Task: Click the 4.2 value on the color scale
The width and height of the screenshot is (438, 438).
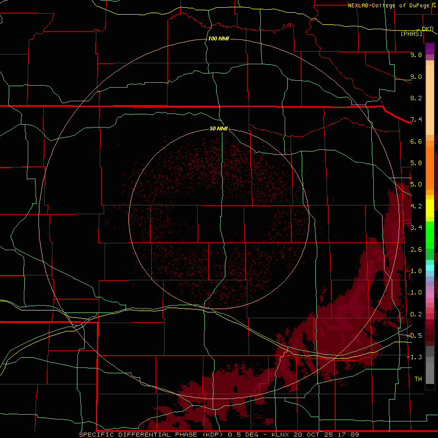Action: 416,206
